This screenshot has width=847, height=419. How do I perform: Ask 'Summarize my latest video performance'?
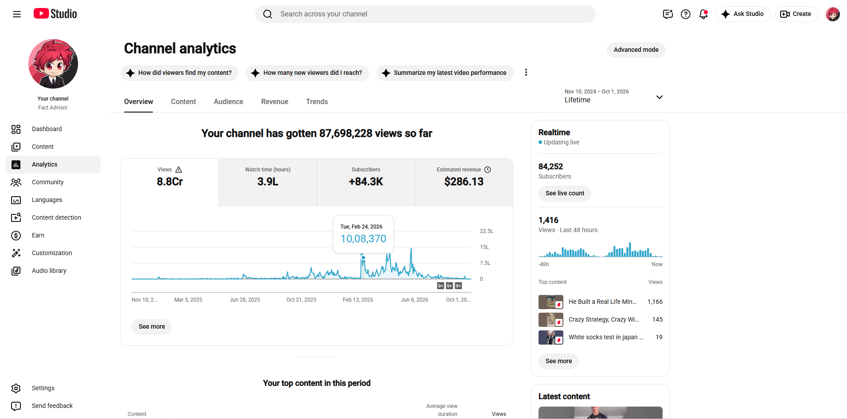click(x=445, y=73)
